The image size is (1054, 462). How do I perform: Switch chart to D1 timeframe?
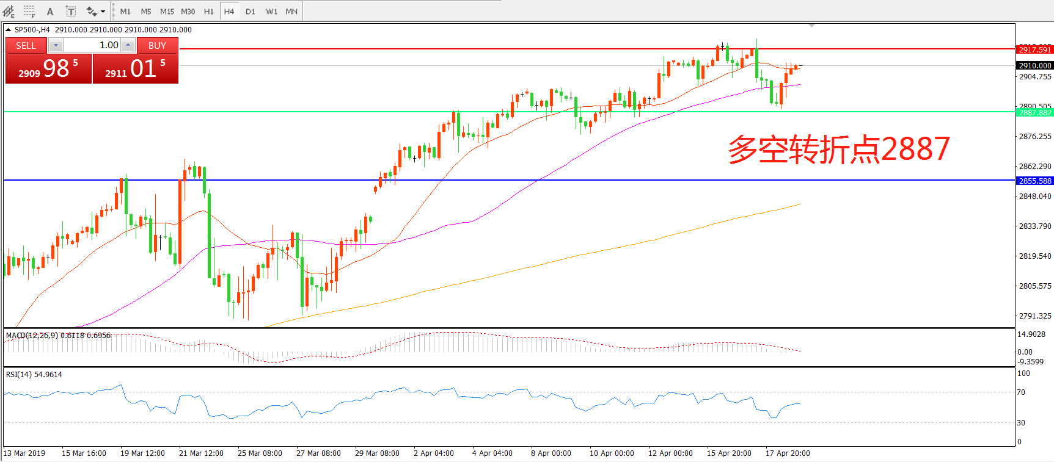pyautogui.click(x=251, y=11)
